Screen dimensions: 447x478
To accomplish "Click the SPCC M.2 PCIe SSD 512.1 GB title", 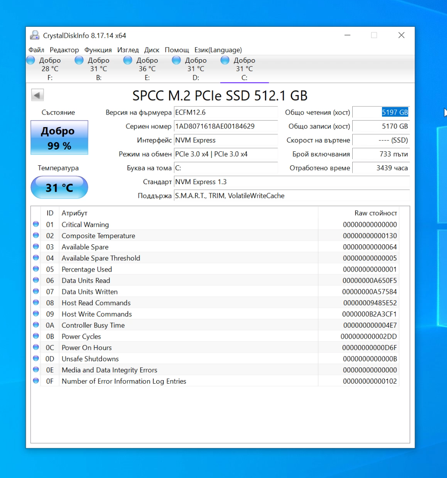I will [220, 96].
